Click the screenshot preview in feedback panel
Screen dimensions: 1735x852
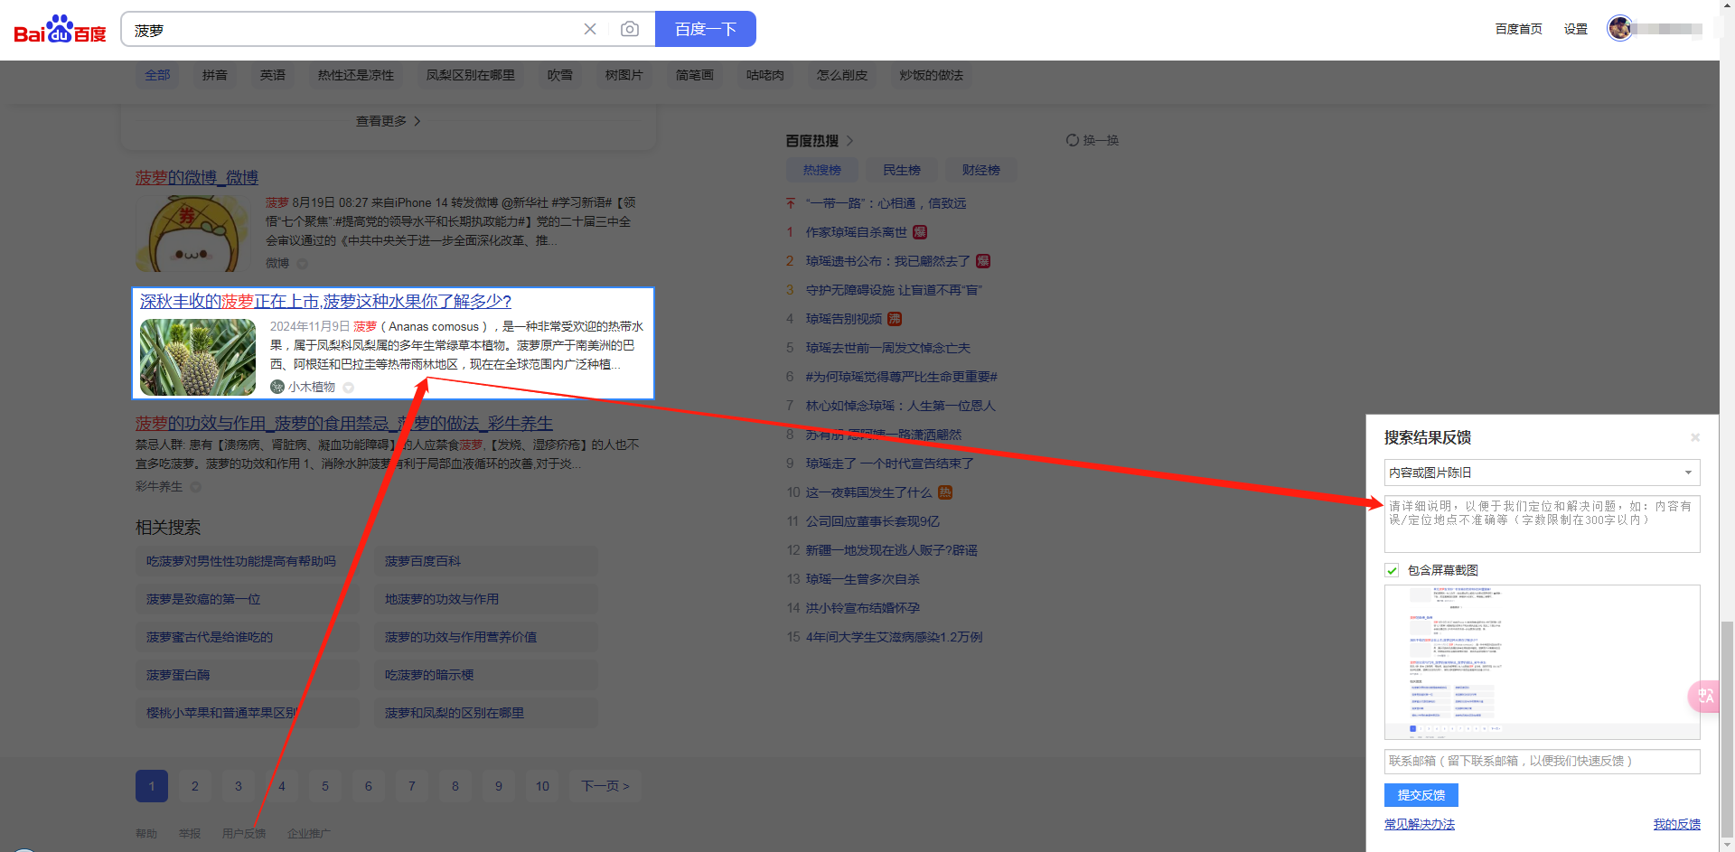click(1542, 662)
